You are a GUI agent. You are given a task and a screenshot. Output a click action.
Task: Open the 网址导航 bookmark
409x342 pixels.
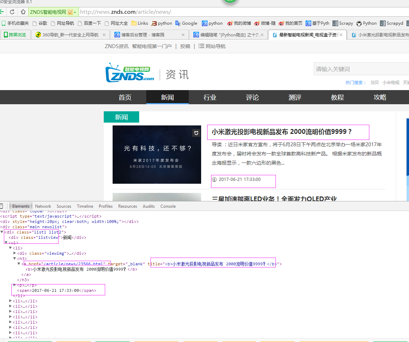62,23
